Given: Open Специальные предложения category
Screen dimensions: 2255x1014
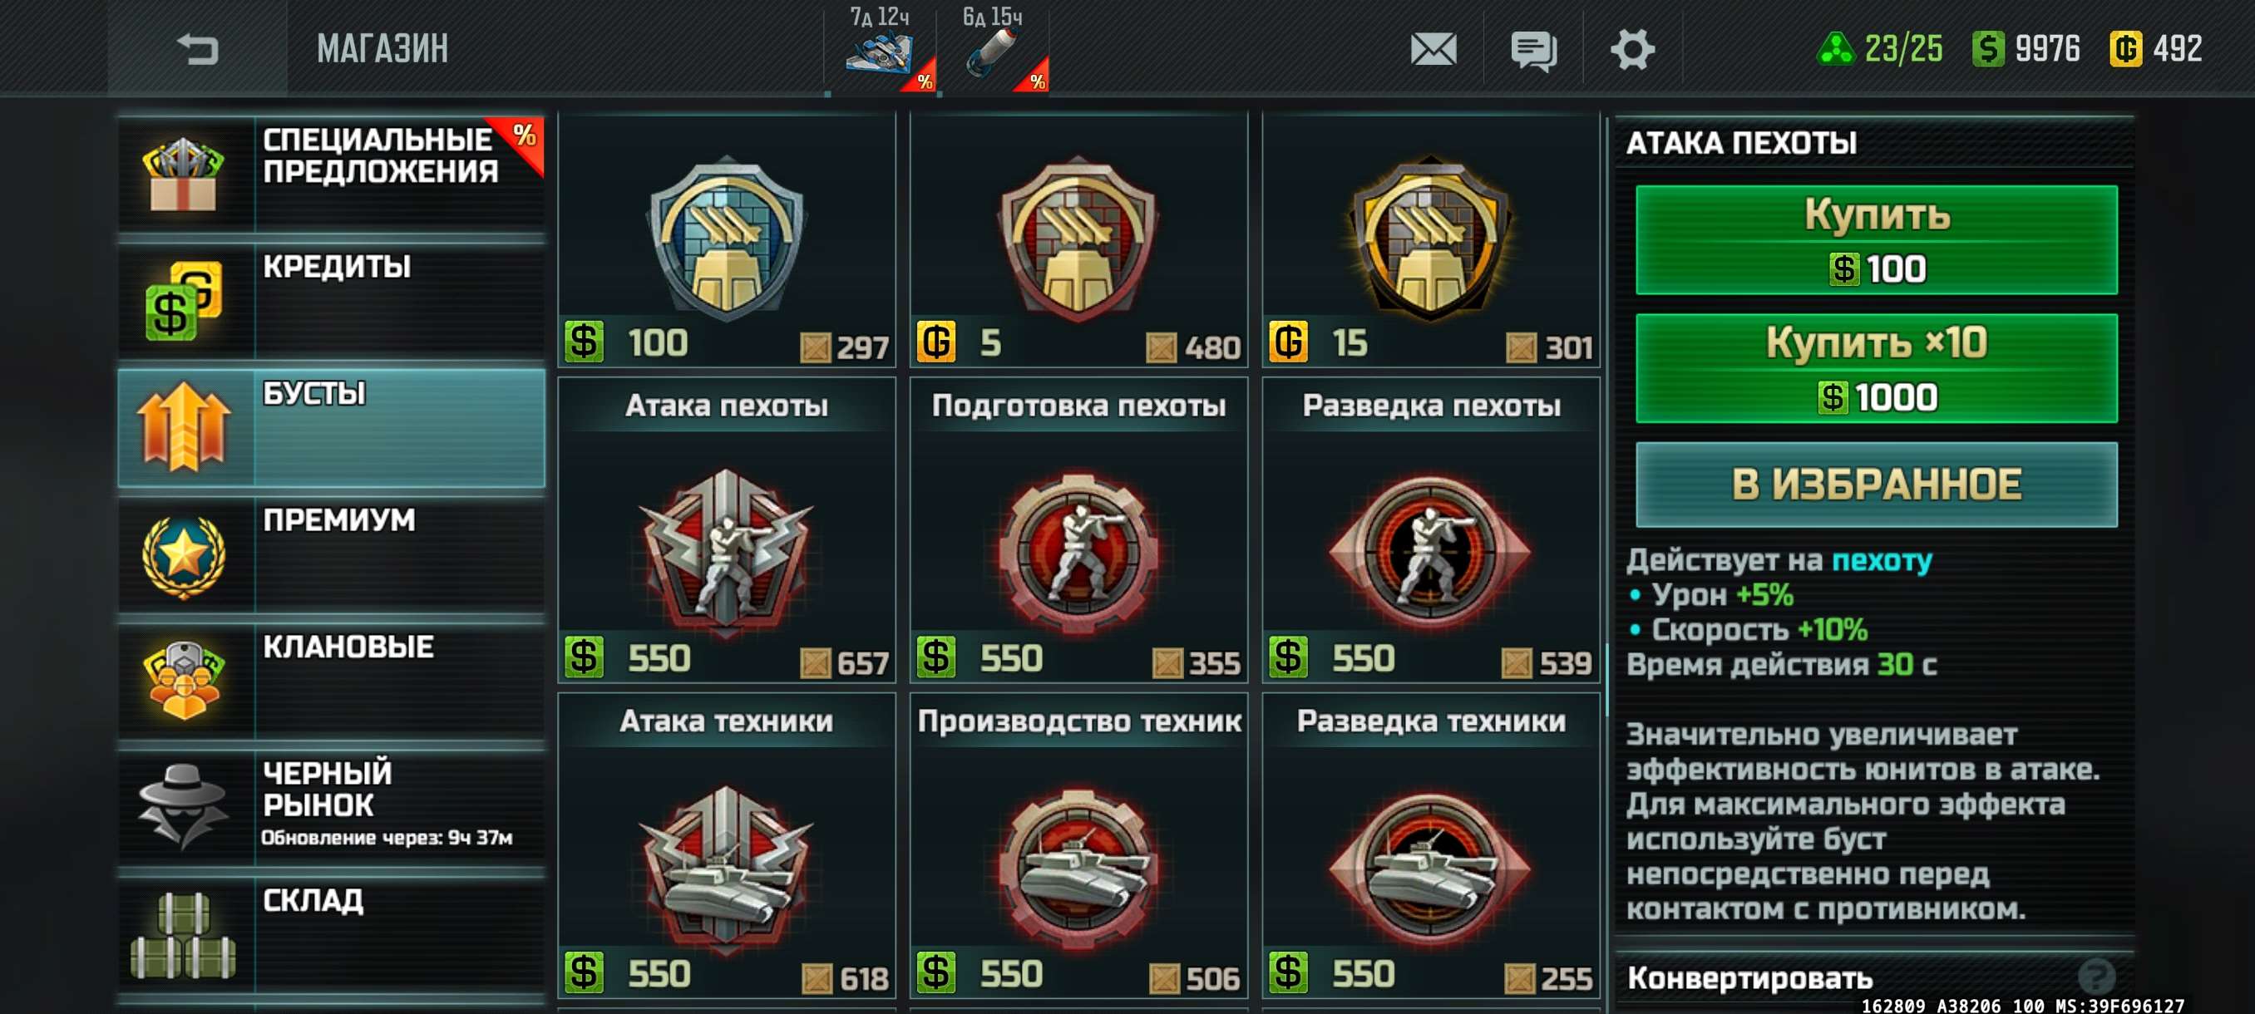Looking at the screenshot, I should tap(332, 174).
